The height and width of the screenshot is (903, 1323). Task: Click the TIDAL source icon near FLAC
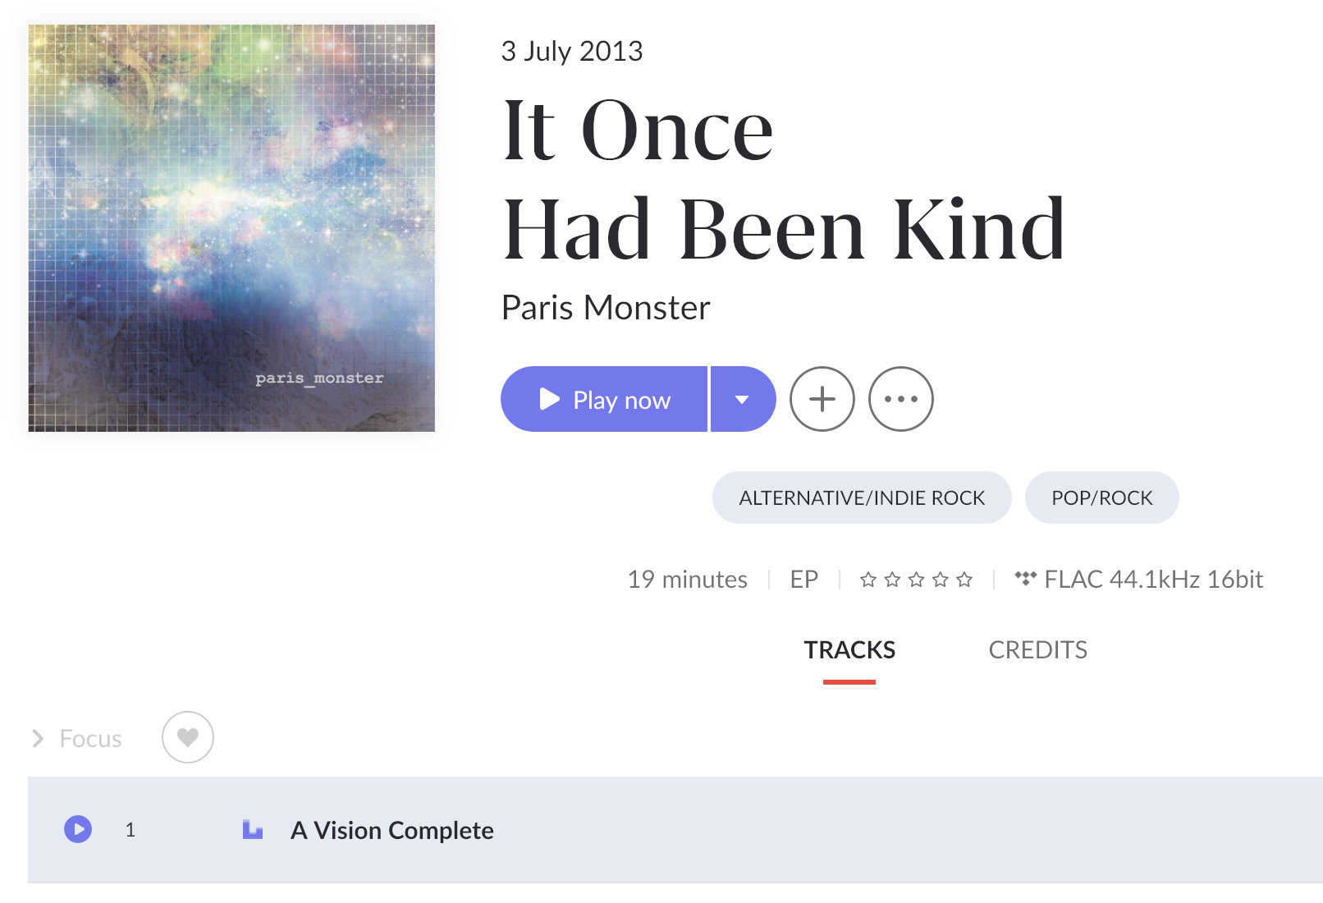[1025, 578]
